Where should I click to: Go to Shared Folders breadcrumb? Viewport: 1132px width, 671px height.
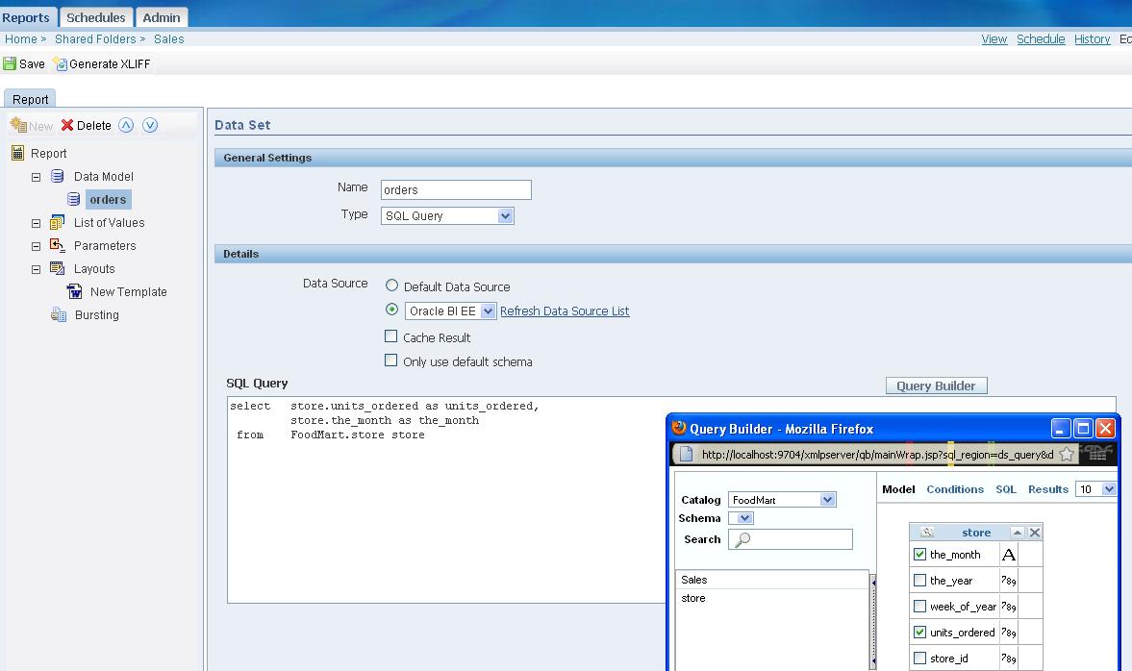tap(95, 39)
